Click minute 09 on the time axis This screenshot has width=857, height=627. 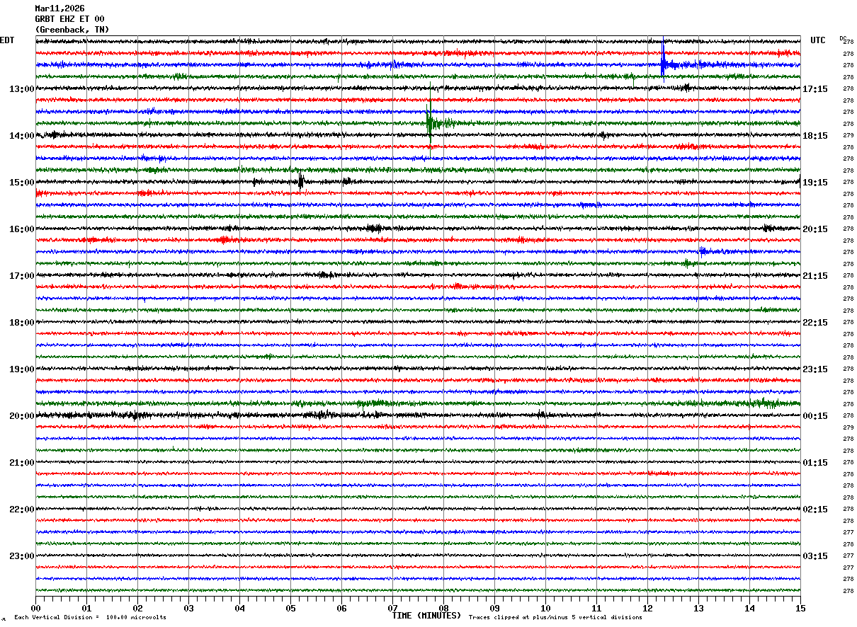coord(494,608)
